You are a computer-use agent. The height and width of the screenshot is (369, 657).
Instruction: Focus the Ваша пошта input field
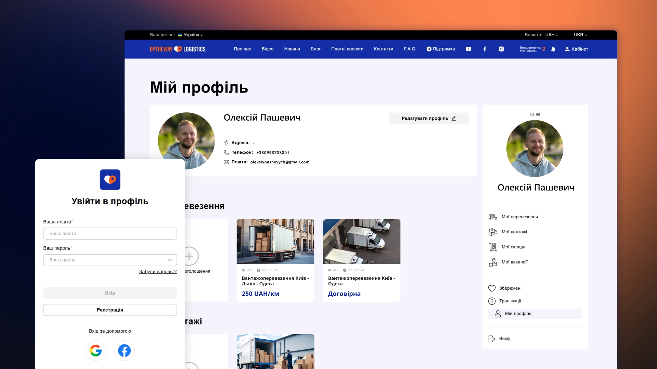(x=110, y=234)
